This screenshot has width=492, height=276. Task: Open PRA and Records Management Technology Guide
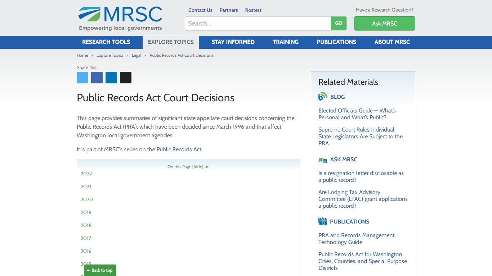coord(357,239)
